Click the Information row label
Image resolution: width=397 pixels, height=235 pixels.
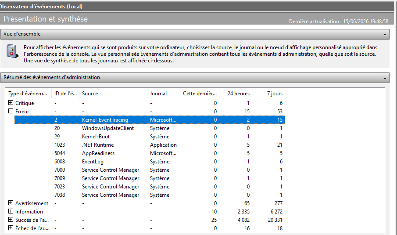(29, 212)
